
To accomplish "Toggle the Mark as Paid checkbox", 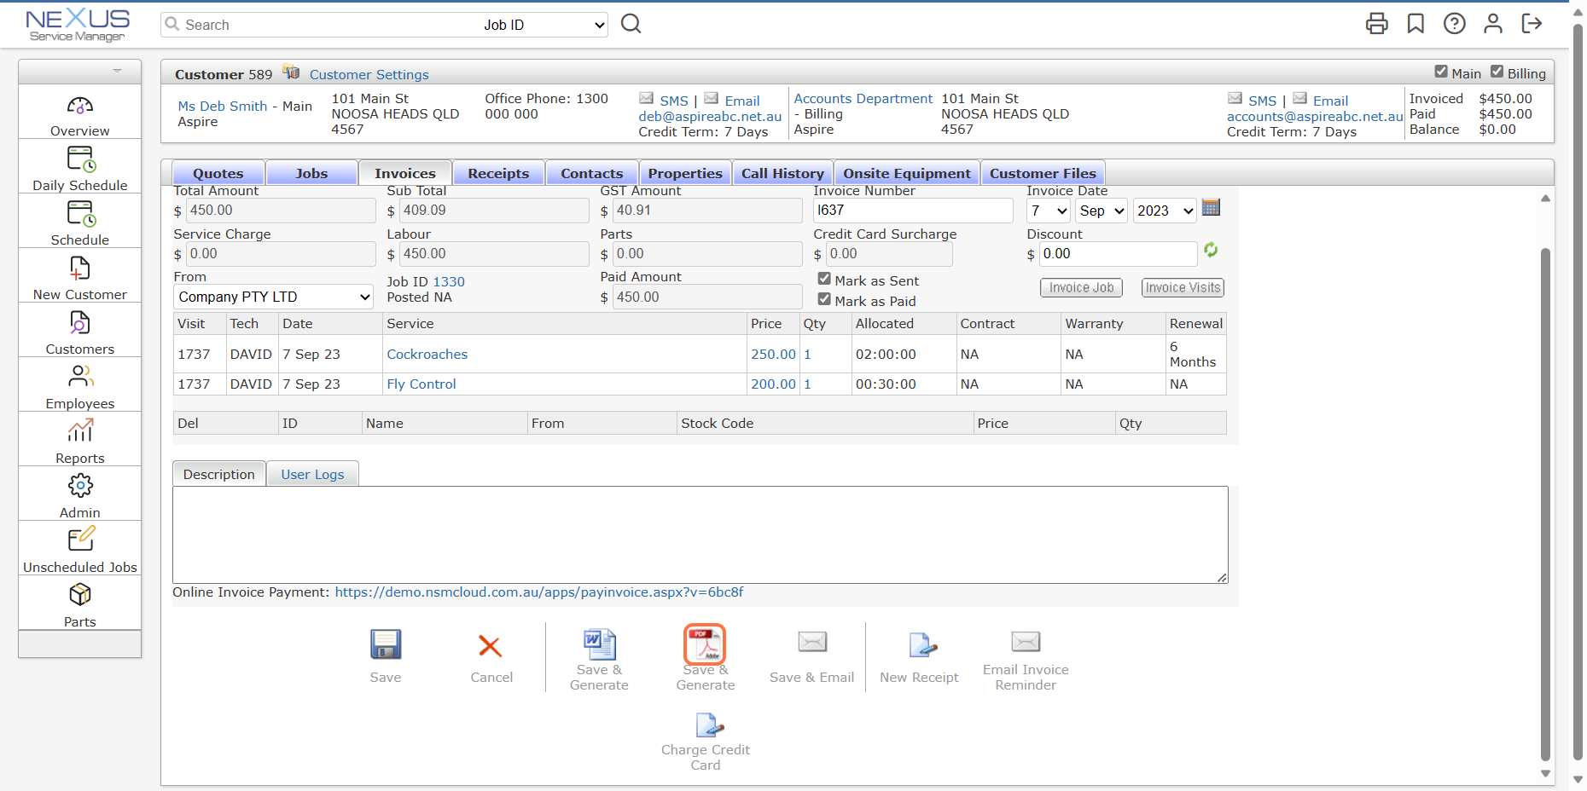I will (x=824, y=298).
